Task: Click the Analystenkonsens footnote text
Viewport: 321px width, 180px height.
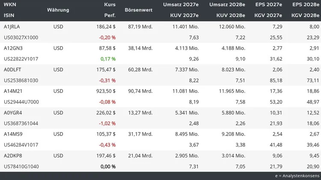Action: point(297,176)
